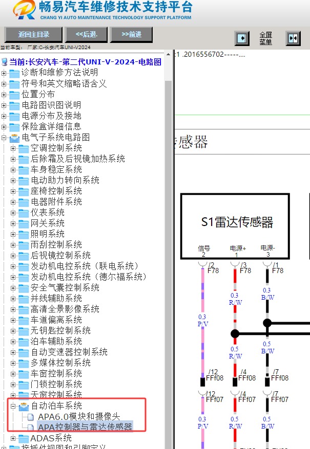The image size is (310, 449).
Task: Click document icon of APA控制器与雷达传感器
Action: pyautogui.click(x=31, y=428)
